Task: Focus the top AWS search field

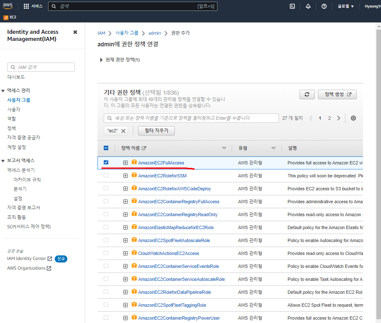Action: (133, 6)
